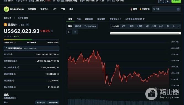Switch chart to TradingView

pos(90,26)
